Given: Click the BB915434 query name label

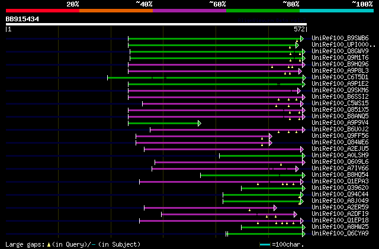Looking at the screenshot, I should point(23,19).
